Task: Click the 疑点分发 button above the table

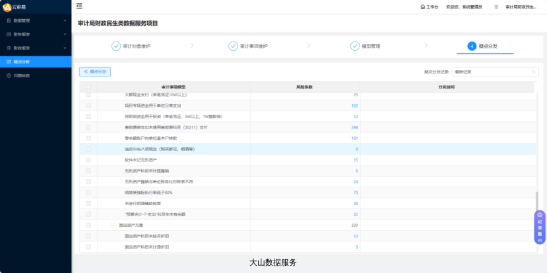Action: (95, 71)
